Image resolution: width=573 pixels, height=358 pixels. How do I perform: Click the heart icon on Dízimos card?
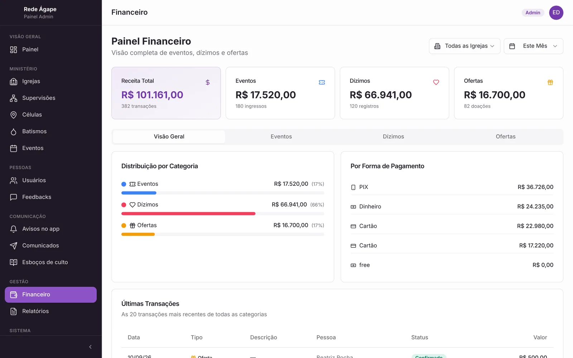click(x=436, y=82)
